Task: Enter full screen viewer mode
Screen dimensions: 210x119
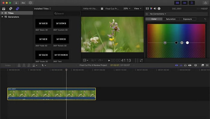Action: 141,61
